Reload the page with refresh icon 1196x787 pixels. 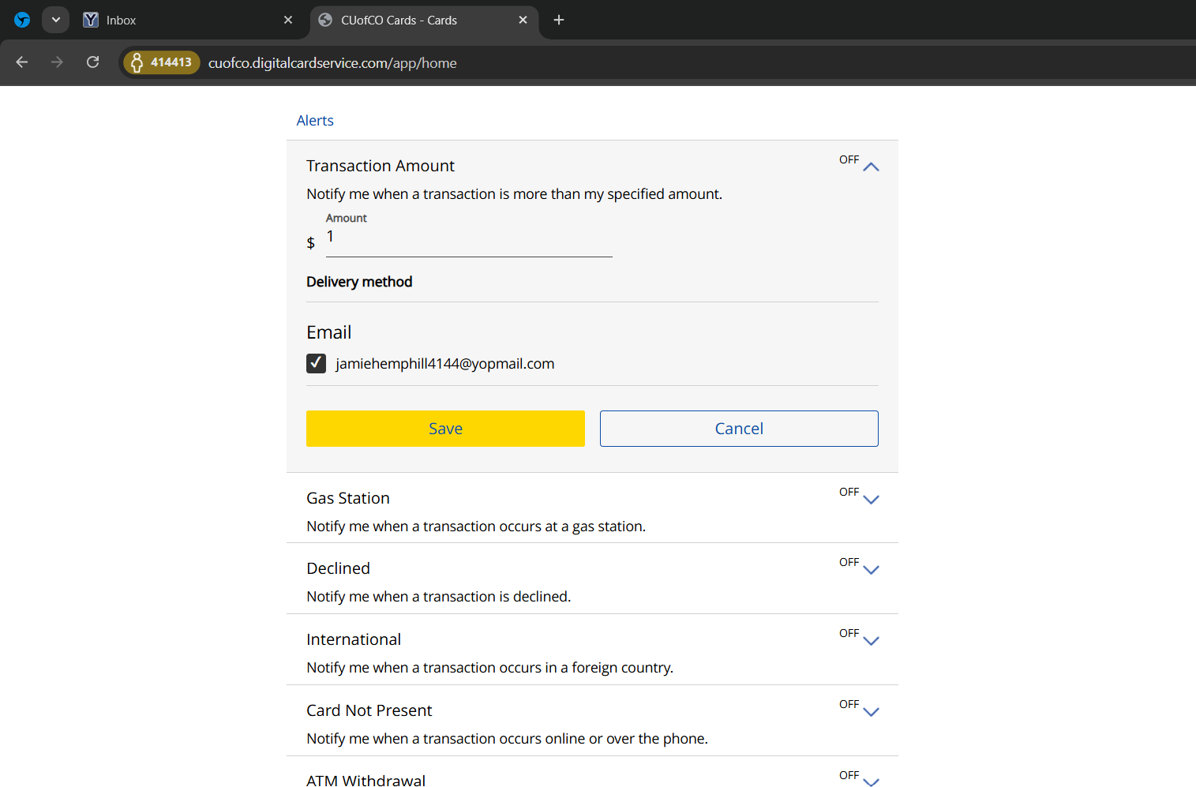[x=92, y=62]
